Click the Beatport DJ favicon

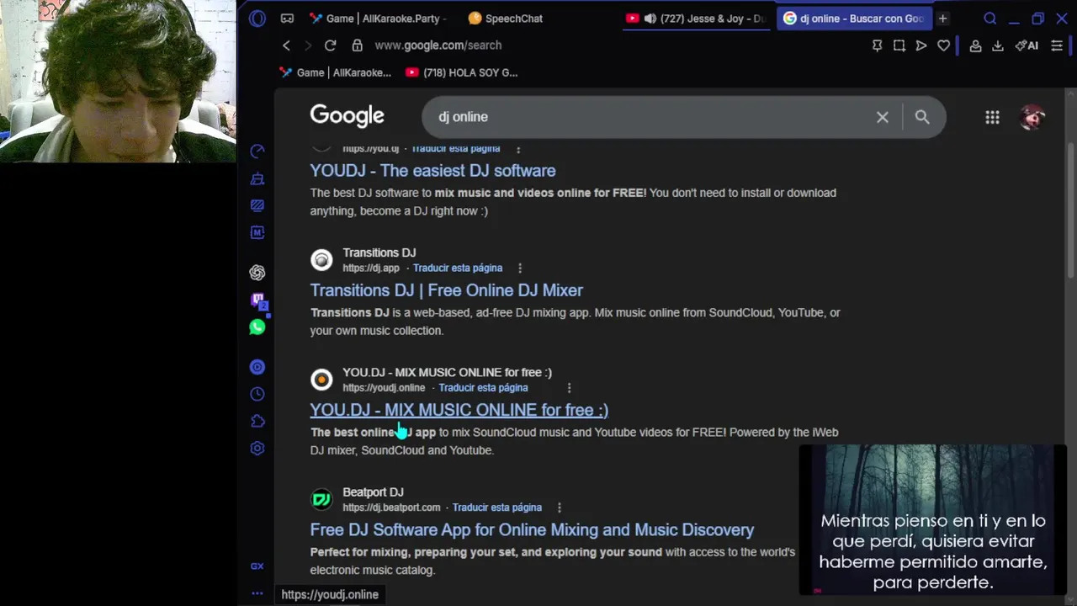tap(321, 499)
